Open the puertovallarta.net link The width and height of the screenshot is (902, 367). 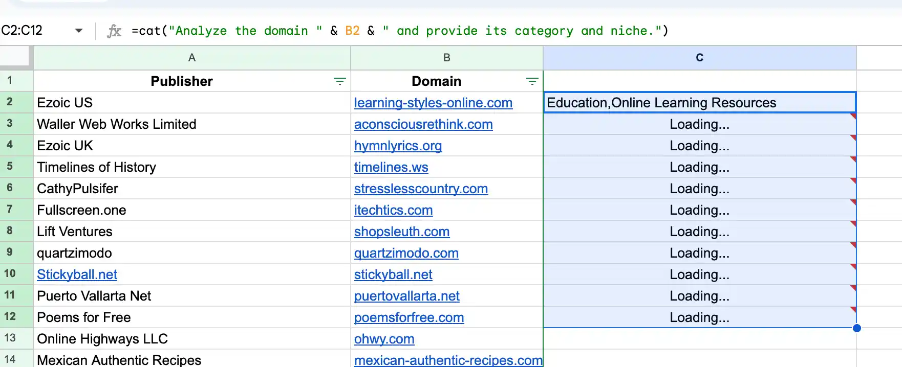[x=407, y=296]
